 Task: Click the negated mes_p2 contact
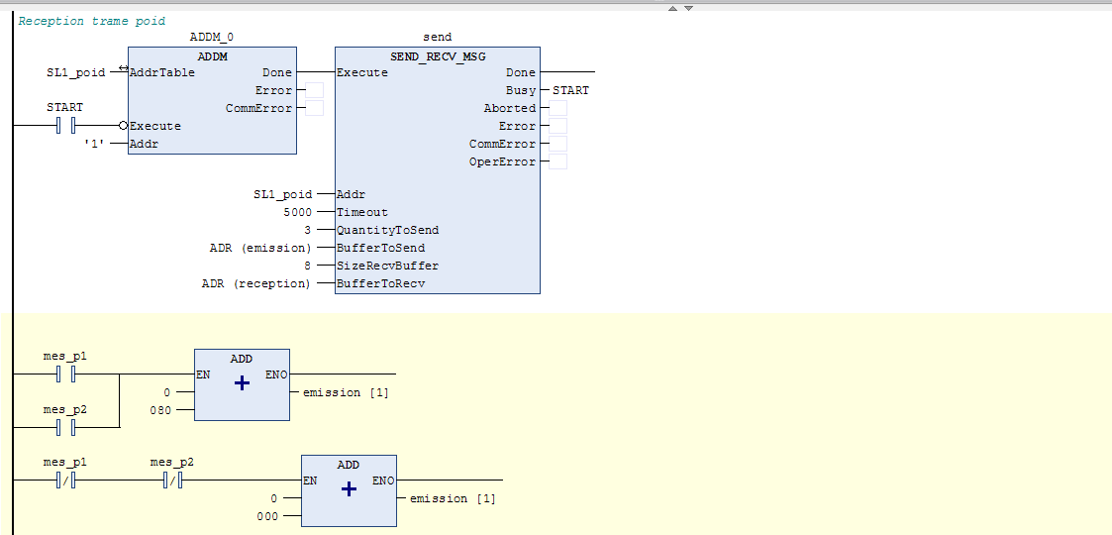(x=172, y=481)
